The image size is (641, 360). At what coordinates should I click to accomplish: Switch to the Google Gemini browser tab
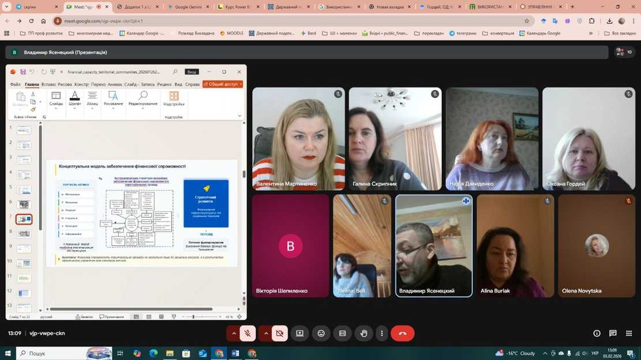pos(188,7)
